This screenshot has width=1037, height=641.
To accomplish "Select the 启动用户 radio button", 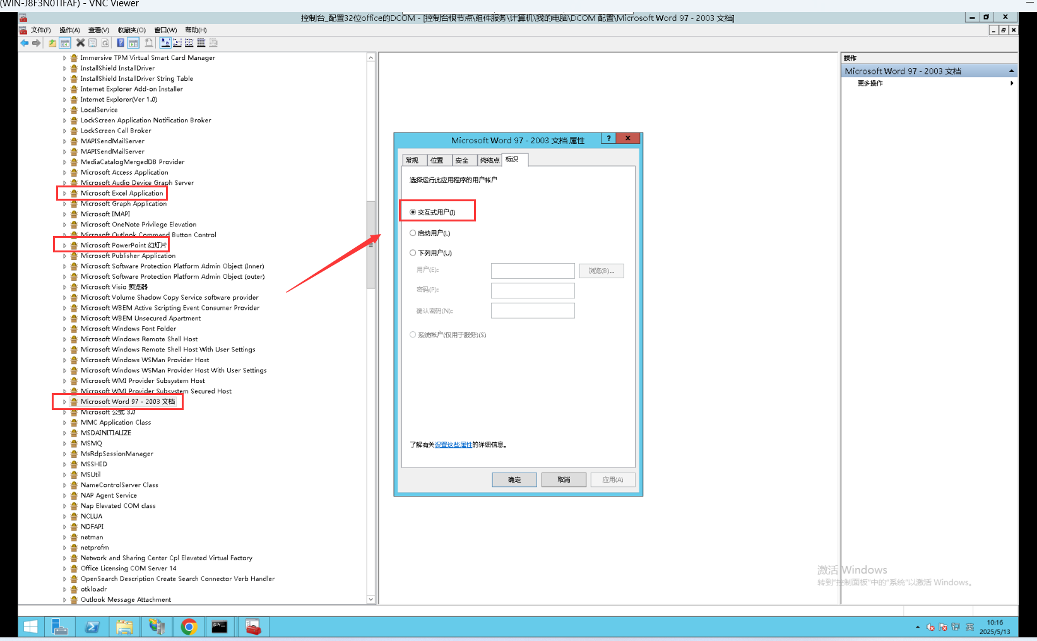I will pyautogui.click(x=413, y=233).
